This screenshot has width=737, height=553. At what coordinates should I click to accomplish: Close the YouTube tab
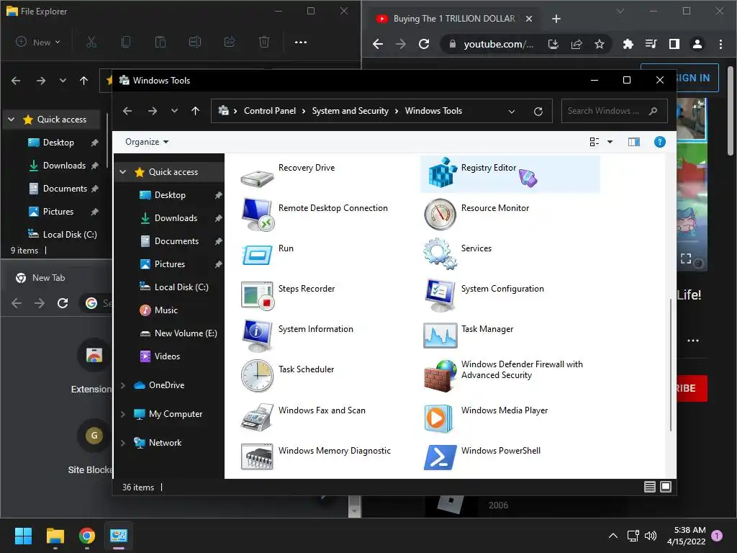coord(529,19)
